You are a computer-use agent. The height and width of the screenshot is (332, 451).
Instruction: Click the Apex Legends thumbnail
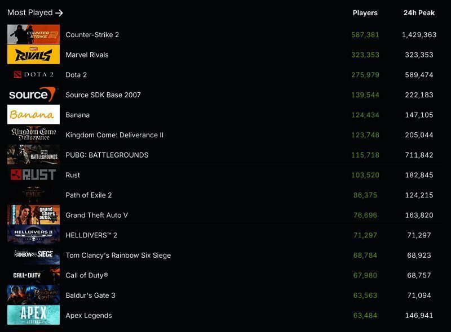pos(33,315)
